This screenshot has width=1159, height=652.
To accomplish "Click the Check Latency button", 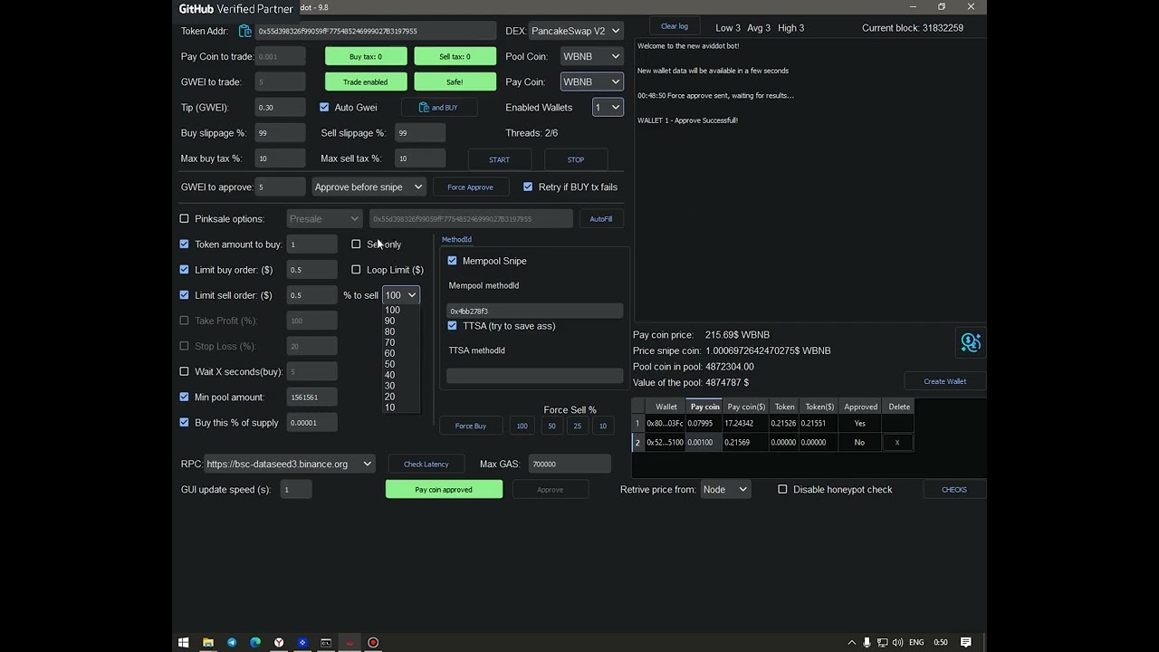I will click(426, 464).
